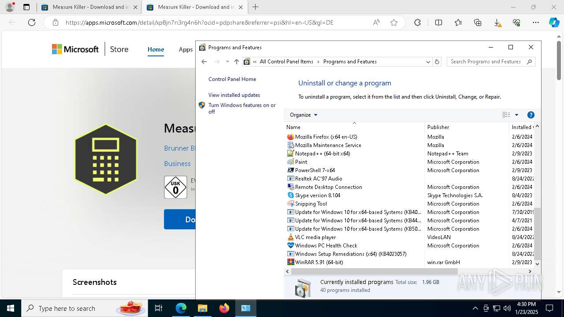Image resolution: width=564 pixels, height=317 pixels.
Task: Open Edge extensions puzzle icon
Action: tap(417, 22)
